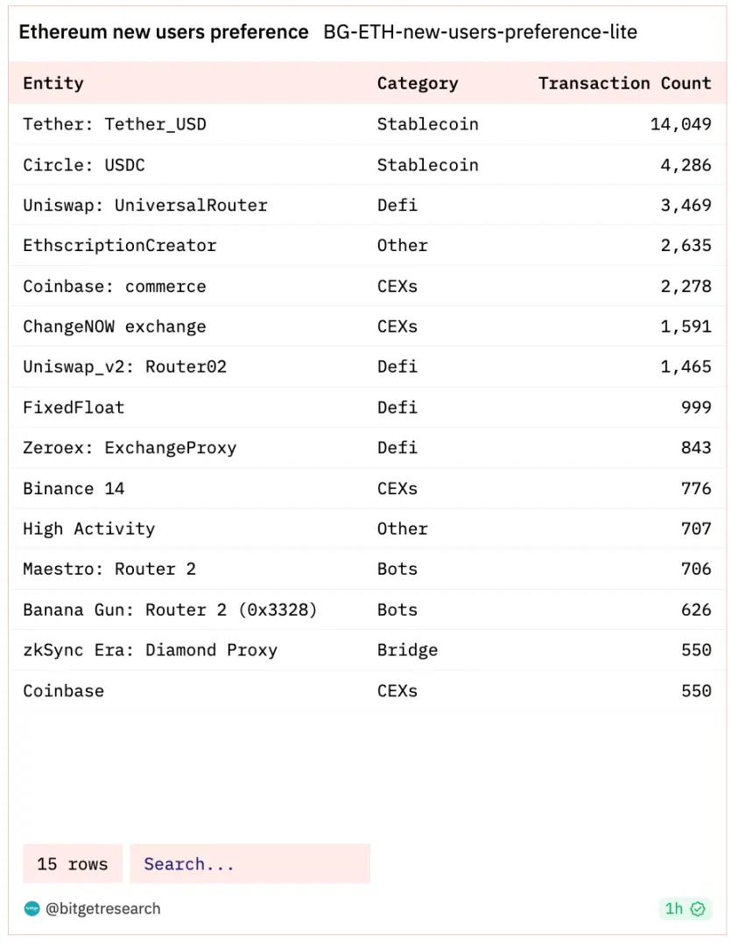This screenshot has width=731, height=943.
Task: Sort by the Category column header
Action: (x=418, y=84)
